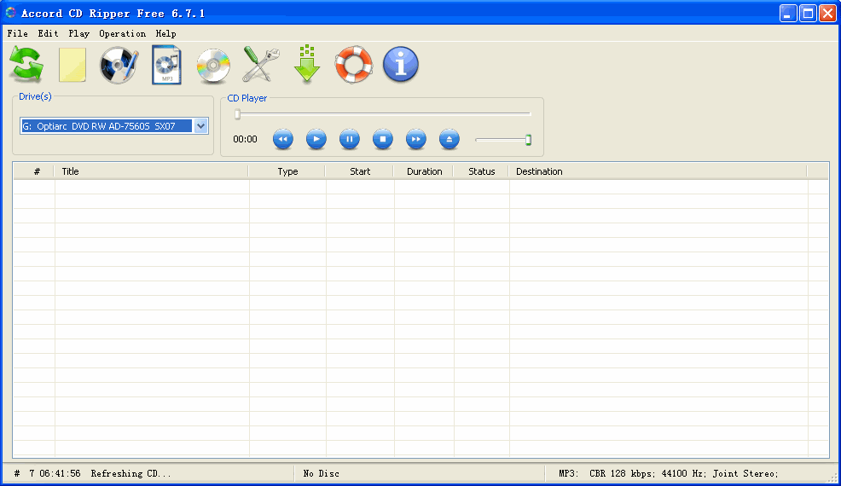Viewport: 841px width, 486px height.
Task: Open settings via screwdriver and wrench icon
Action: click(x=260, y=64)
